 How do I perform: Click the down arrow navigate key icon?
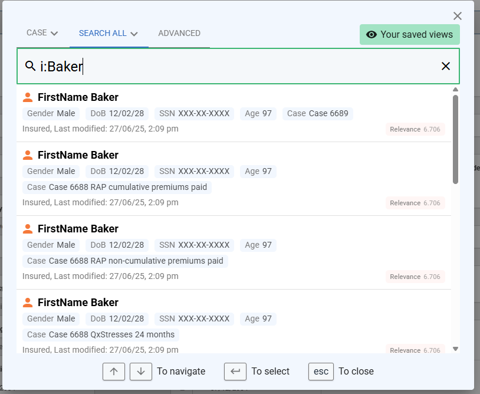tap(141, 372)
